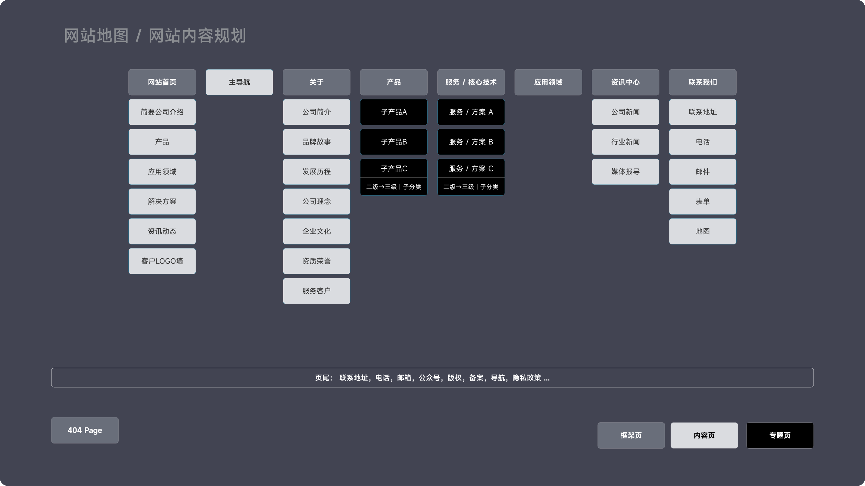Select the 内容页 legend box
865x486 pixels.
pos(704,435)
